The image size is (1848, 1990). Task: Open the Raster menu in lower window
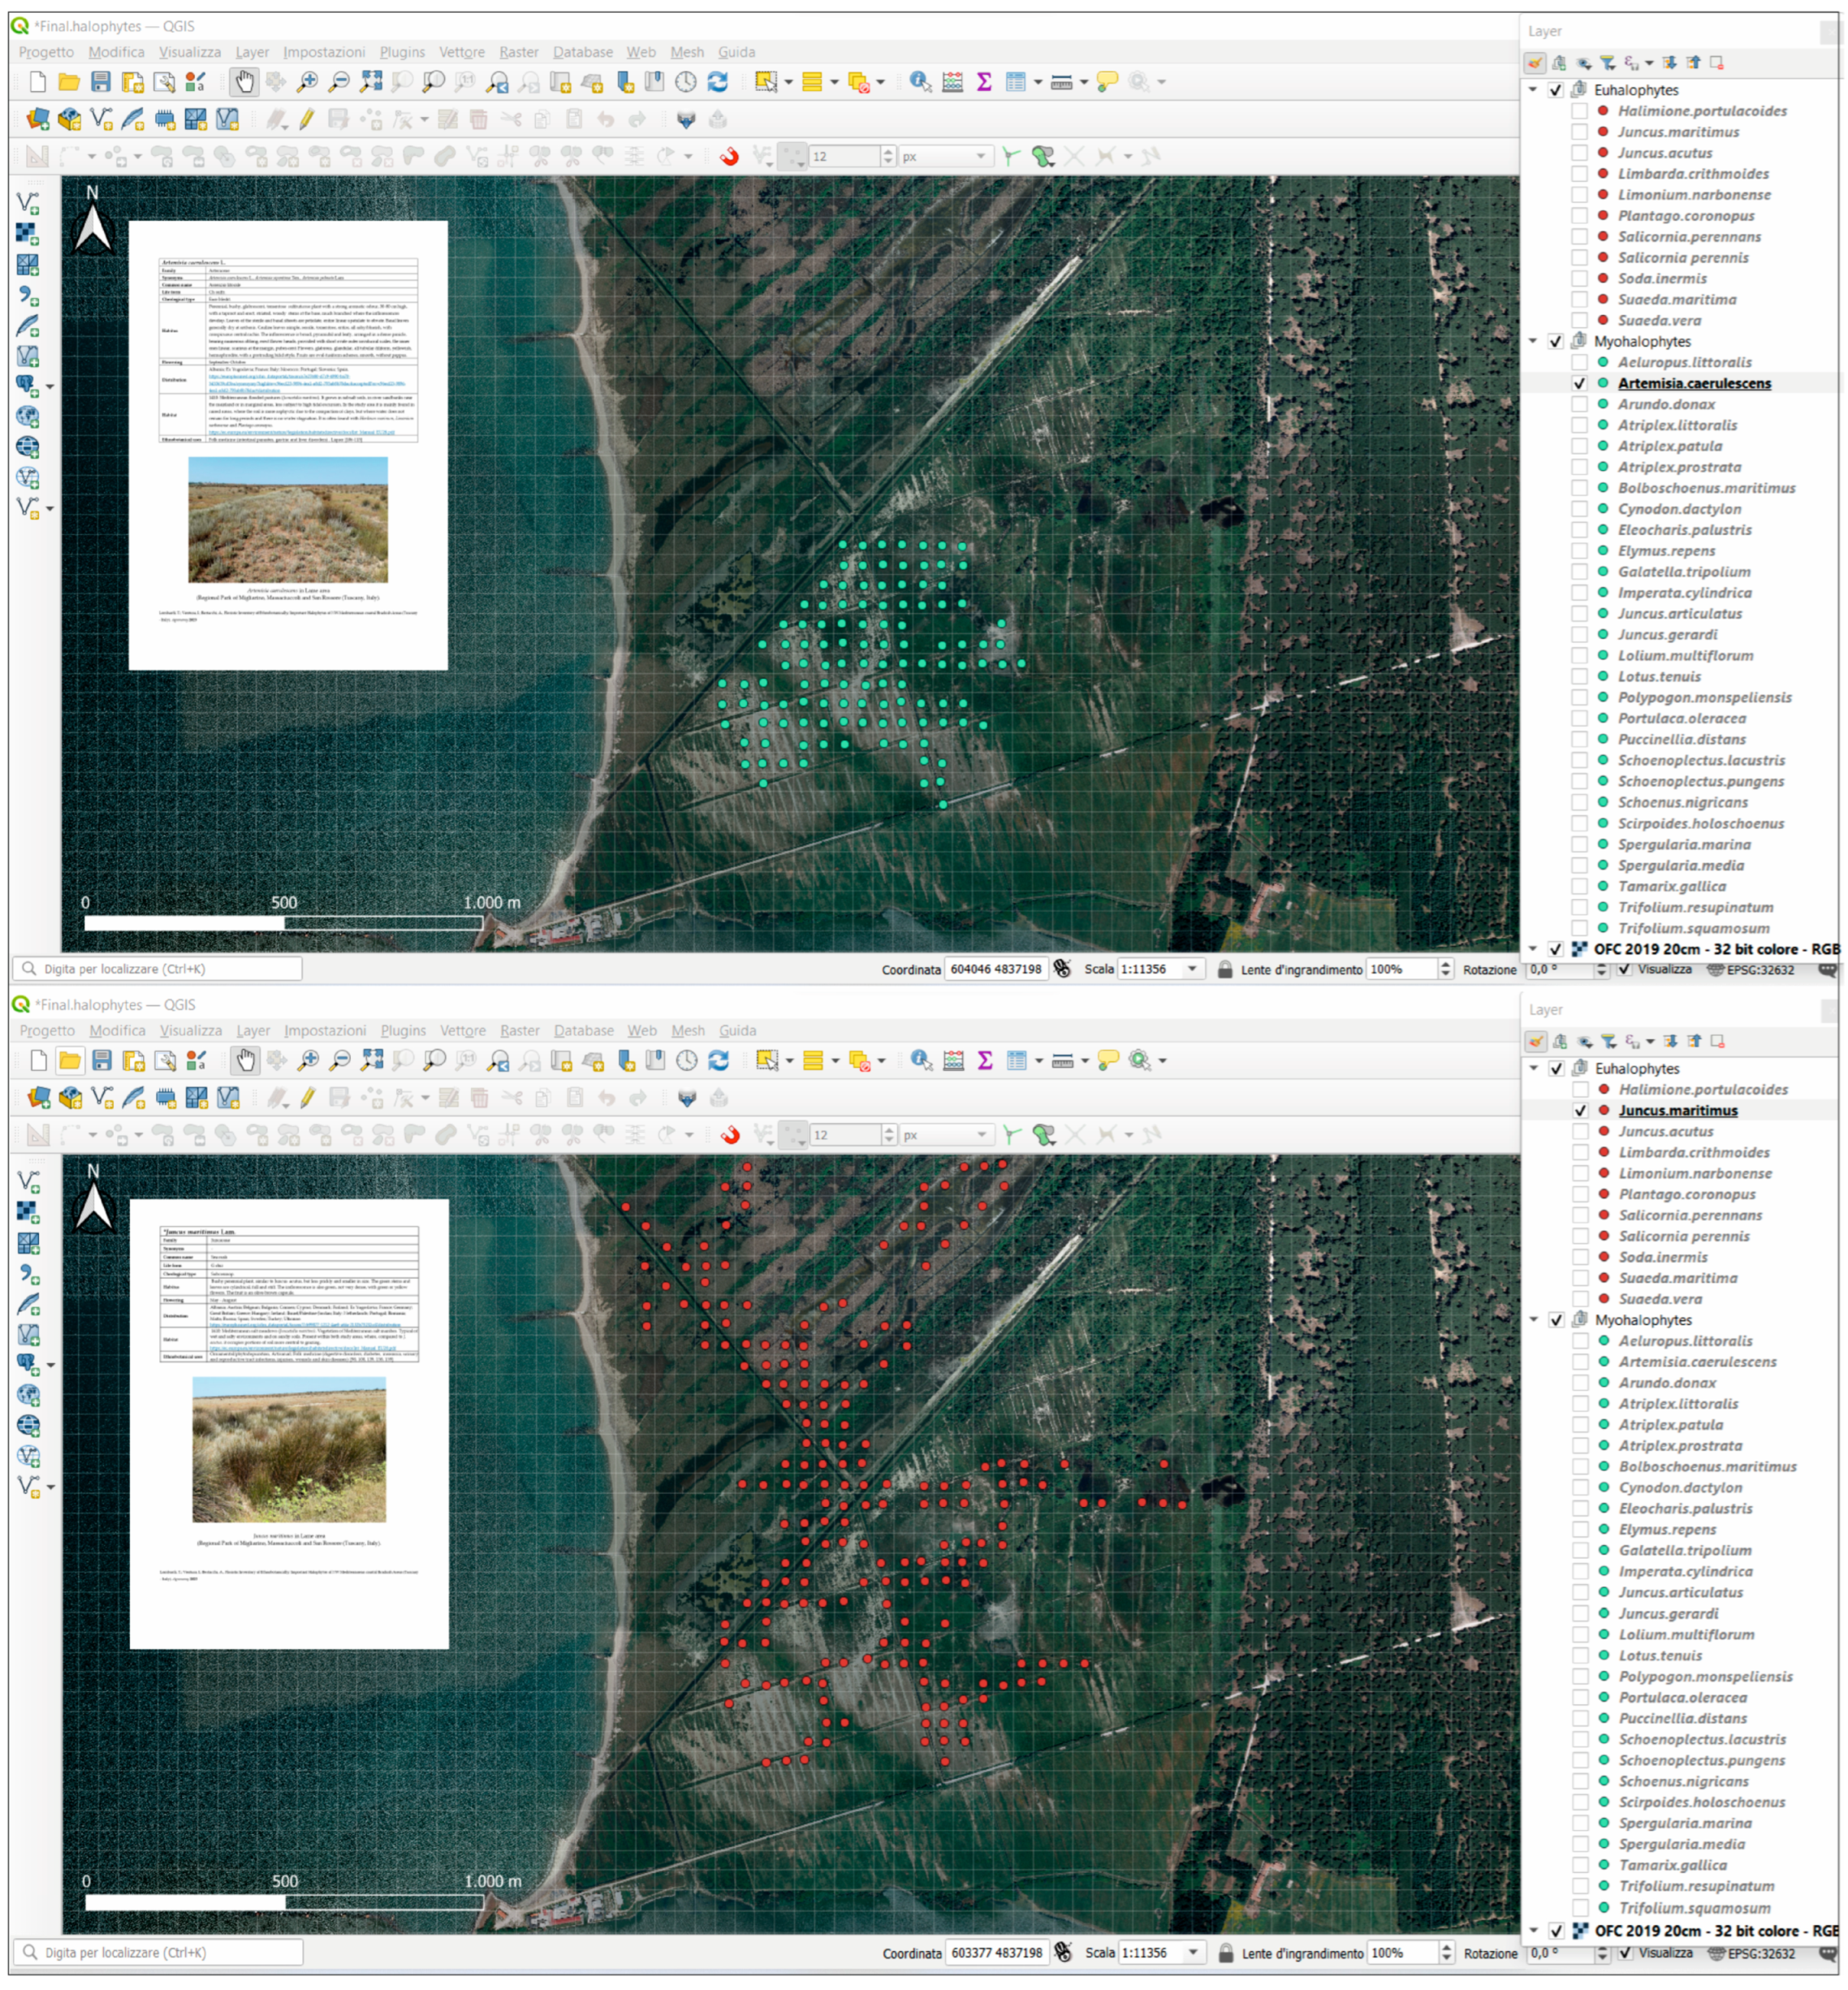519,1031
